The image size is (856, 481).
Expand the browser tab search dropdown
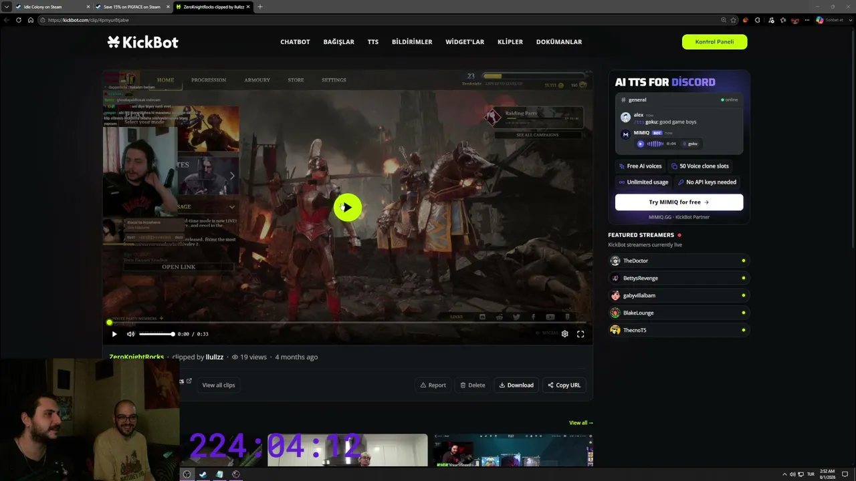click(7, 7)
